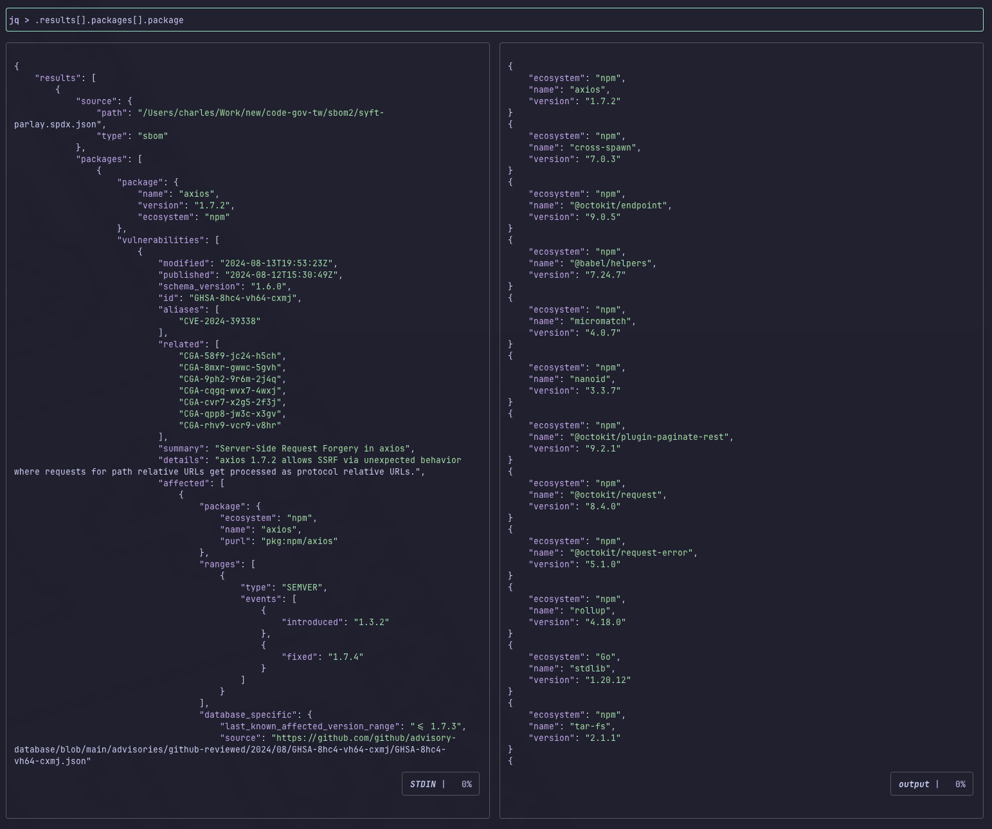The height and width of the screenshot is (829, 992).
Task: Click output name "@babel/helpers"
Action: click(x=611, y=263)
